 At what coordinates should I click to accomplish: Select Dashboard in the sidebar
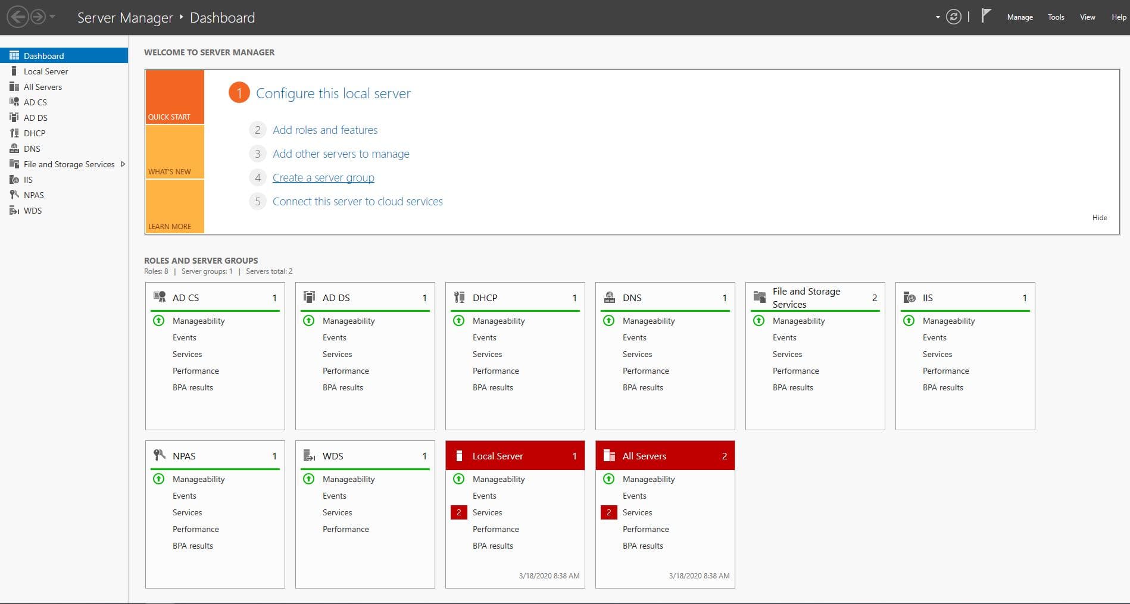pos(64,55)
